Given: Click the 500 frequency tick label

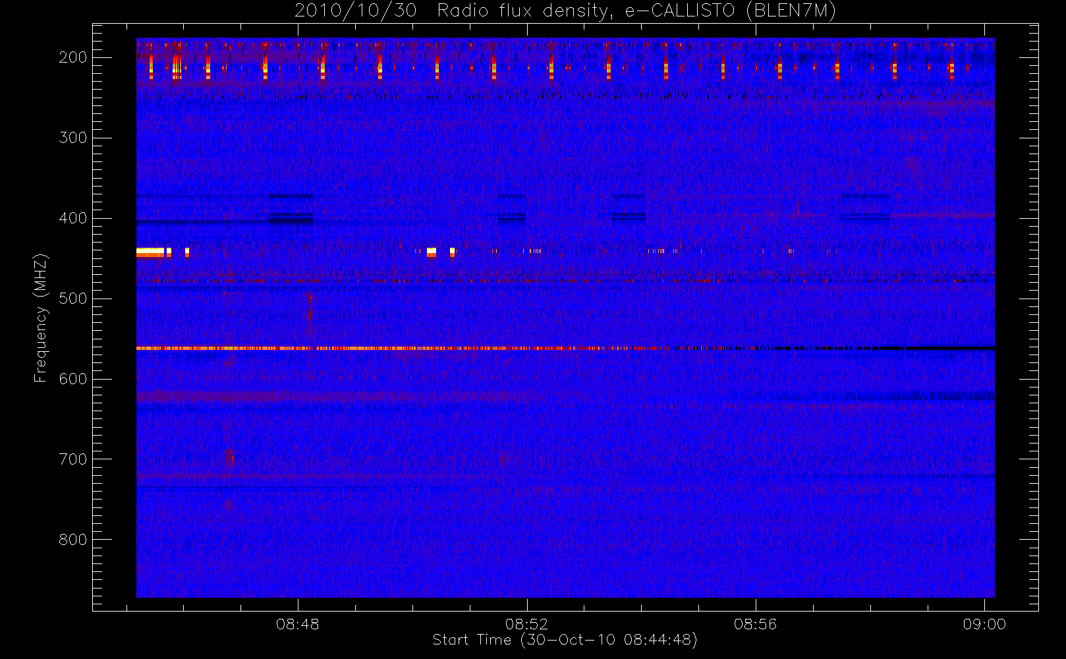Looking at the screenshot, I should coord(73,299).
